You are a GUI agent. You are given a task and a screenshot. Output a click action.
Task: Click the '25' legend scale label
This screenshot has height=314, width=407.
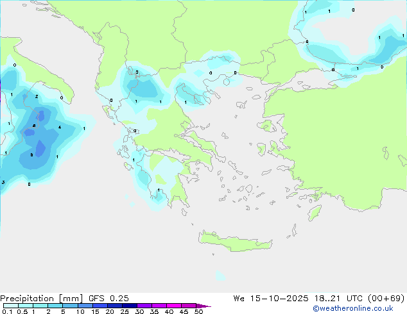pyautogui.click(x=125, y=311)
